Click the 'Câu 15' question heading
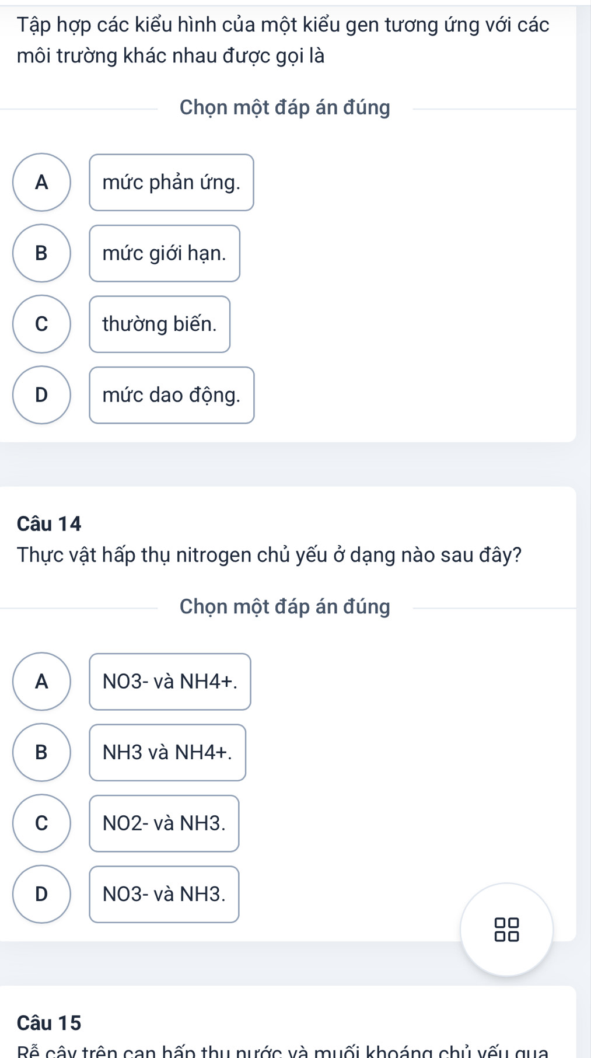This screenshot has width=591, height=1058. click(x=49, y=1022)
